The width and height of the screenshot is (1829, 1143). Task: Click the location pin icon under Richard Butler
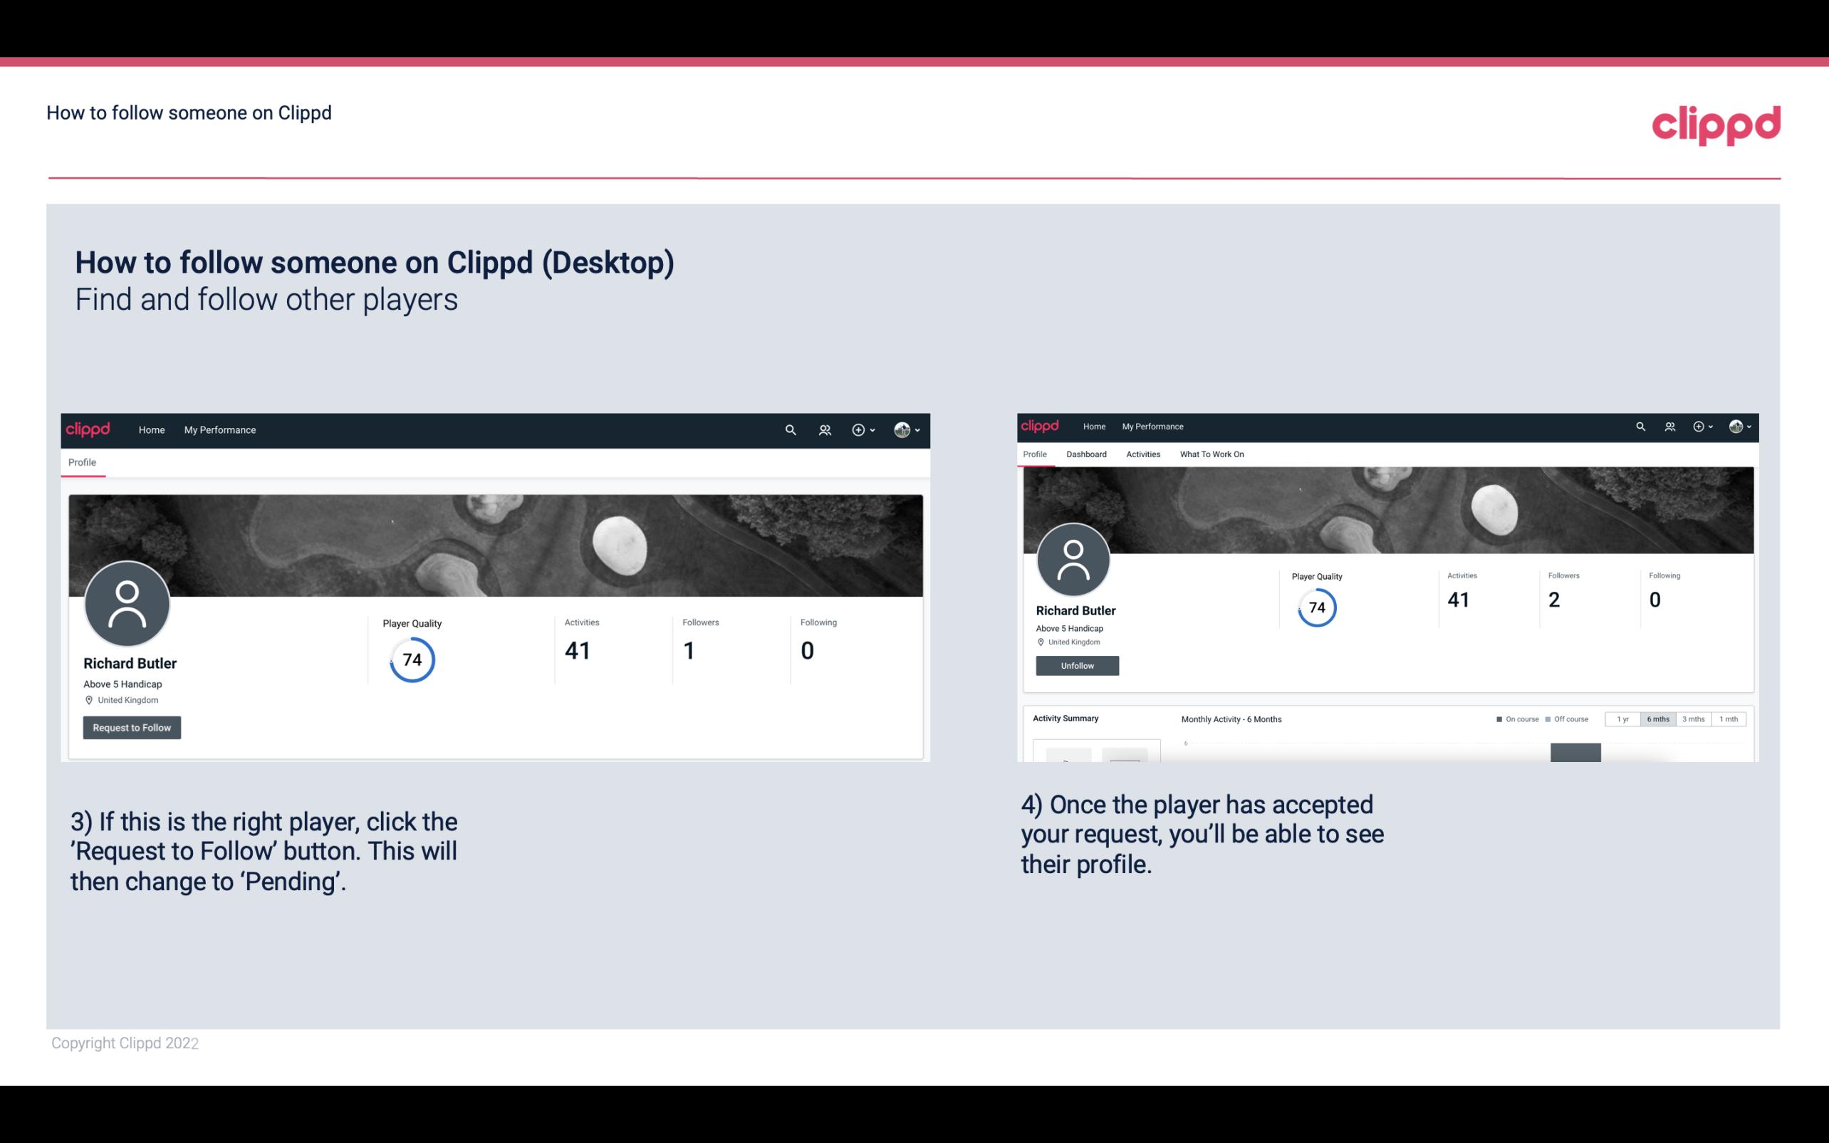point(88,699)
